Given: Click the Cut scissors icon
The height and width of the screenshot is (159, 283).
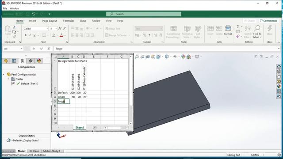Looking at the screenshot, I should [14, 27].
